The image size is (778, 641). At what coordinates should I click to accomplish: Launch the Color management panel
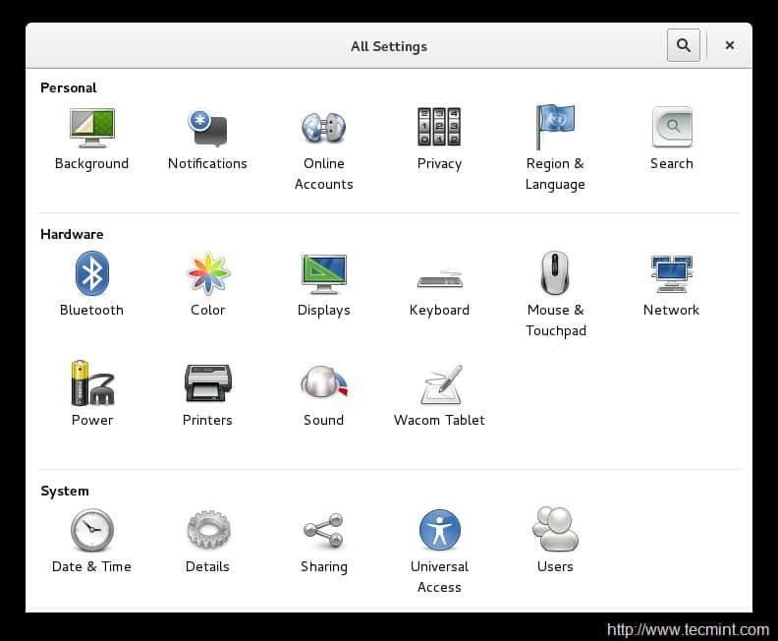207,274
